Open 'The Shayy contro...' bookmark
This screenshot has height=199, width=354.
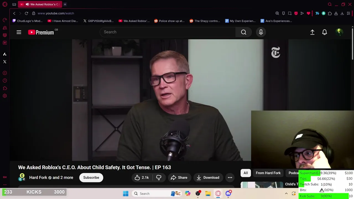click(x=205, y=21)
